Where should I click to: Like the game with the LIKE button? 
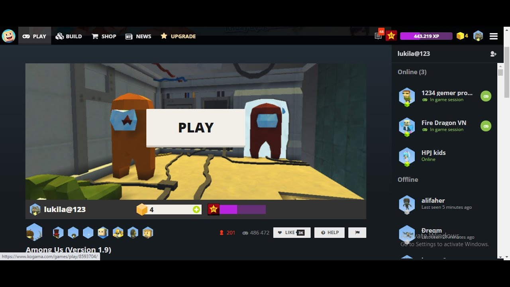[x=292, y=233]
